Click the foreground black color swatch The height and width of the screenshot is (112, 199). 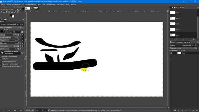[11, 15]
